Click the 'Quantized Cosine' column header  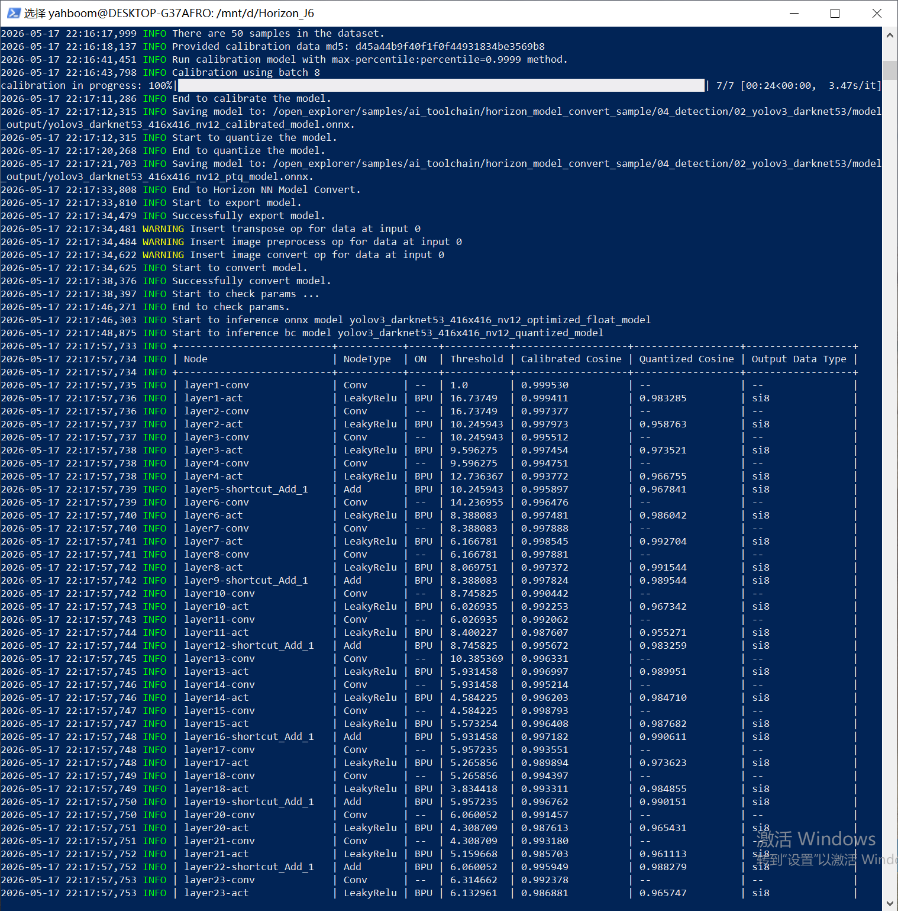(687, 359)
